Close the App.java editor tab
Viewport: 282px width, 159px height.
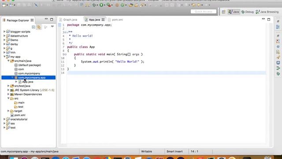point(103,19)
